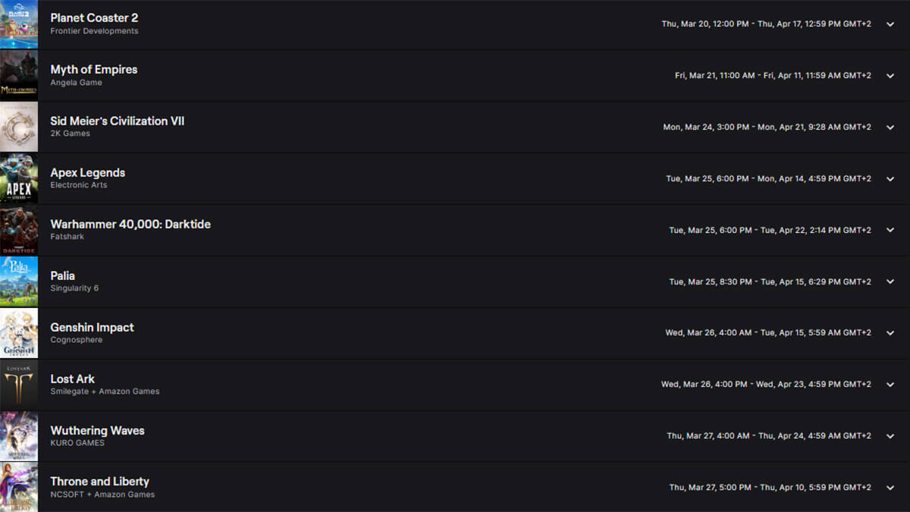Select the Genshin Impact thumbnail

click(x=19, y=333)
